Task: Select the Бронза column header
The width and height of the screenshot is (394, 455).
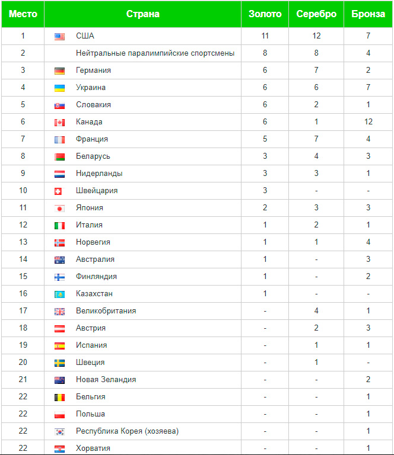Action: pyautogui.click(x=368, y=14)
